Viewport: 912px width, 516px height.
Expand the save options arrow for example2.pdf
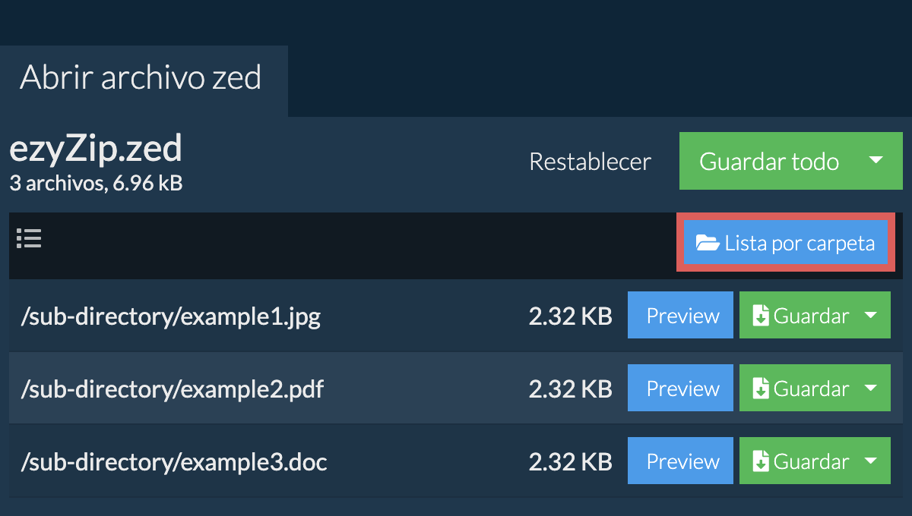click(x=872, y=389)
